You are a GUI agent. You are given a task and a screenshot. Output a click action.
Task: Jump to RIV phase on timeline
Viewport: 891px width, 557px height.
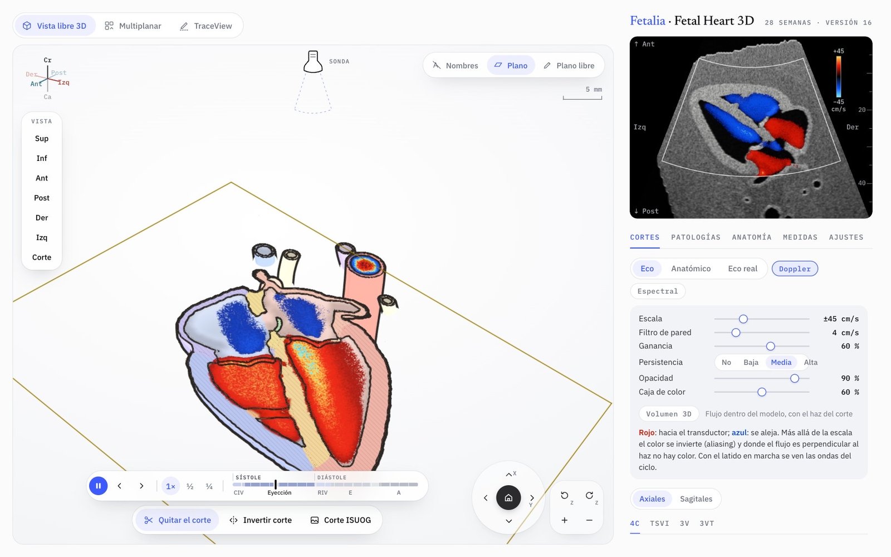coord(322,493)
